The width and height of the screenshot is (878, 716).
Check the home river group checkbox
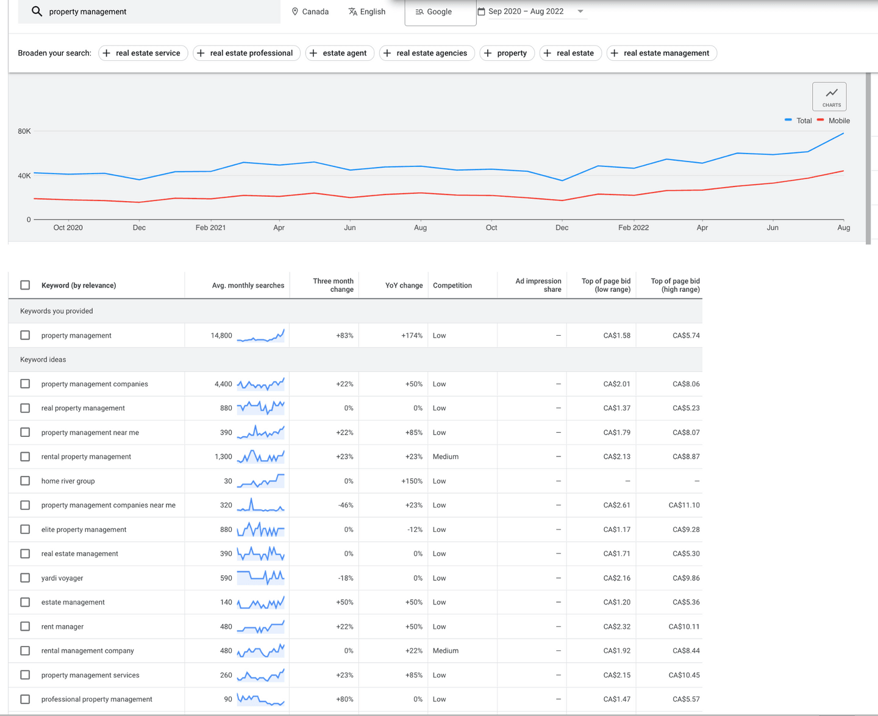[25, 481]
